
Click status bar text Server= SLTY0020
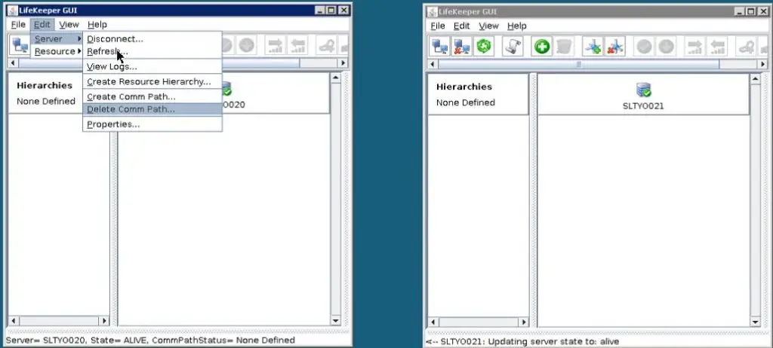[x=150, y=340]
